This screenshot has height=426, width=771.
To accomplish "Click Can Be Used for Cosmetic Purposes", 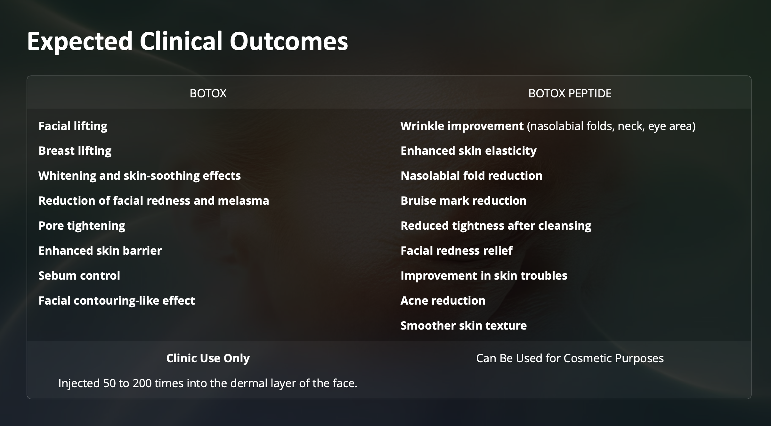I will 570,358.
